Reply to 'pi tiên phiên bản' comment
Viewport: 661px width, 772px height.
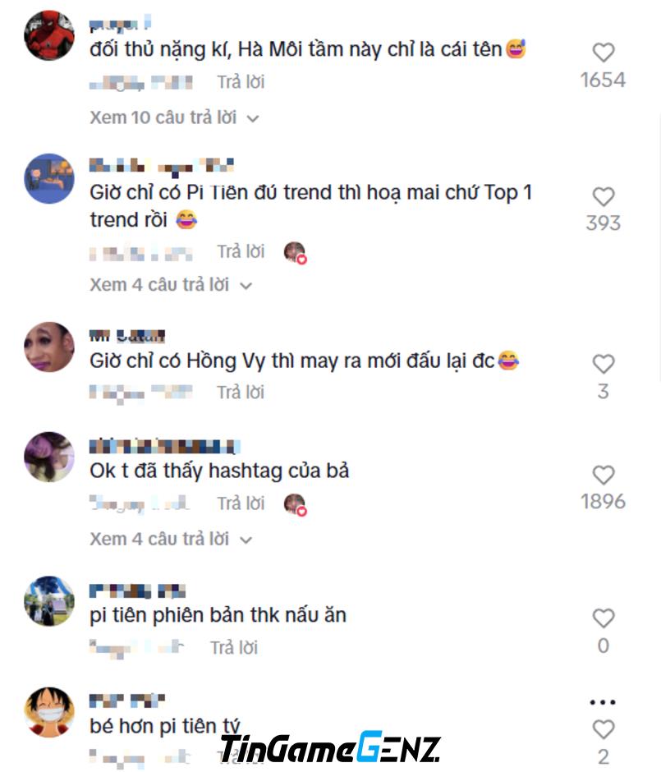tap(234, 647)
